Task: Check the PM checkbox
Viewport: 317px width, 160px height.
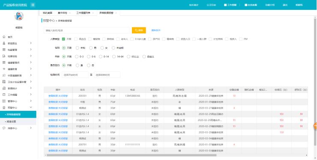Action: point(241,39)
